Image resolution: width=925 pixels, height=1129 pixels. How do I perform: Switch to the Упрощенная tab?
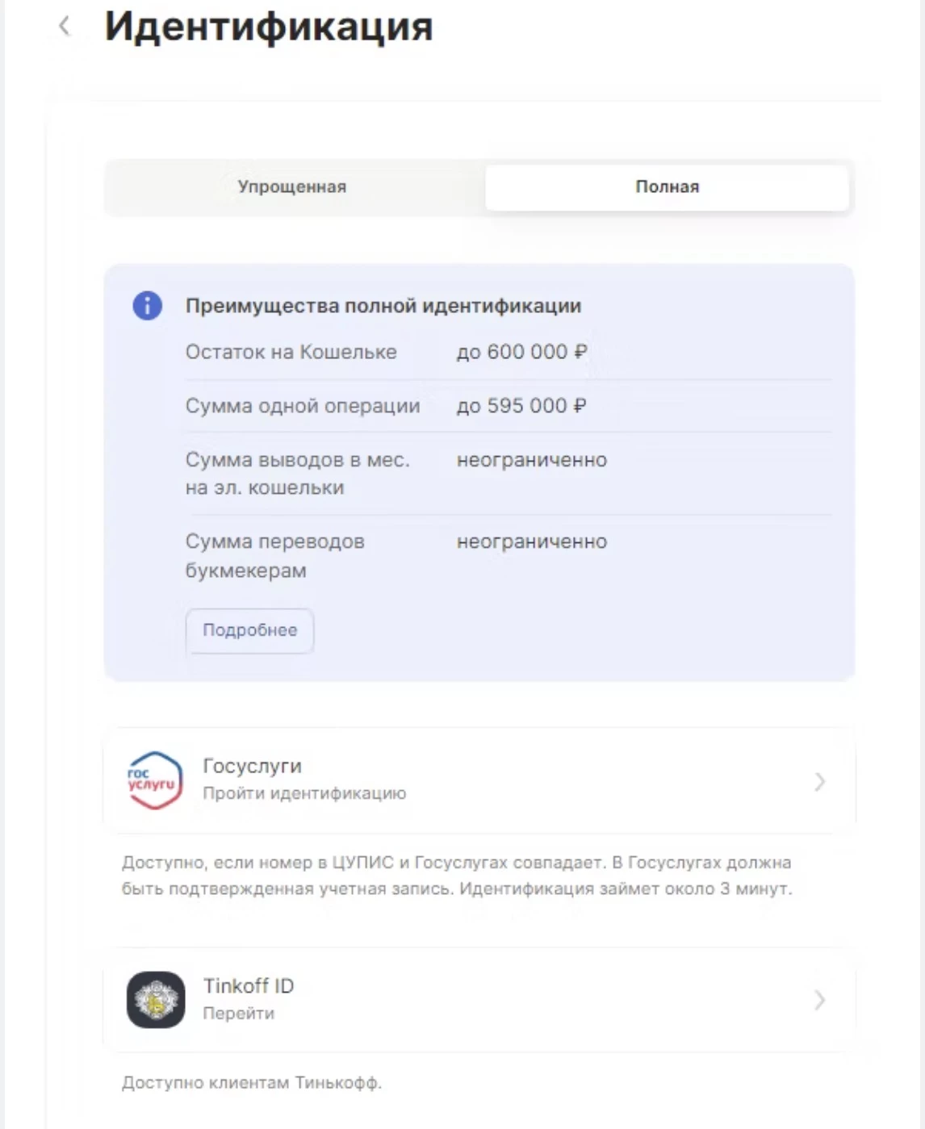[291, 187]
